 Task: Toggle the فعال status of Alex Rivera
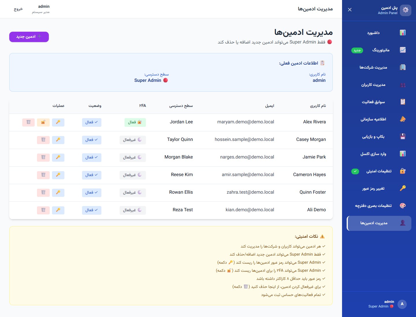coord(92,122)
